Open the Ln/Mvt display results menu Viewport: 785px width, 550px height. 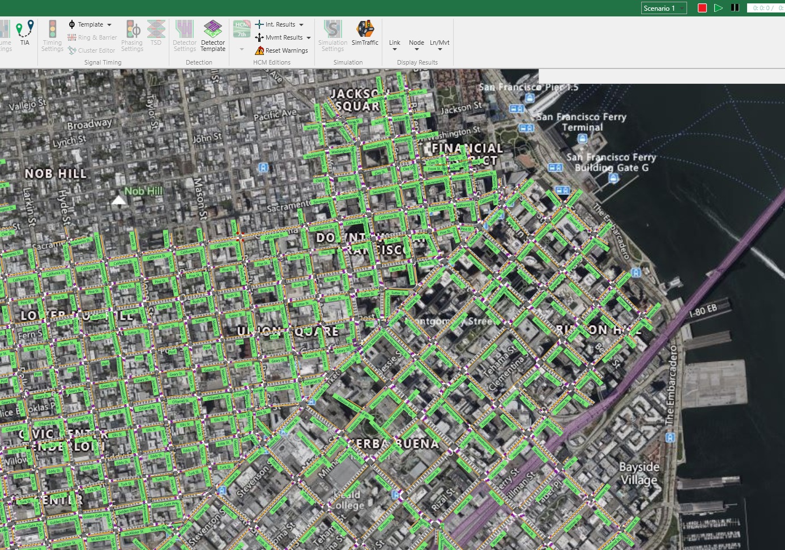[440, 45]
